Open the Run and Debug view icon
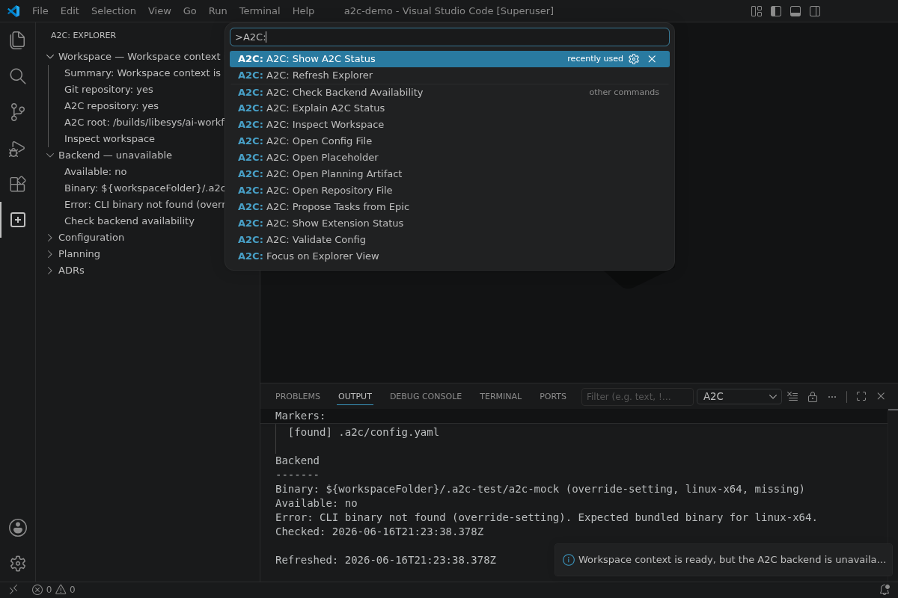 (x=17, y=148)
